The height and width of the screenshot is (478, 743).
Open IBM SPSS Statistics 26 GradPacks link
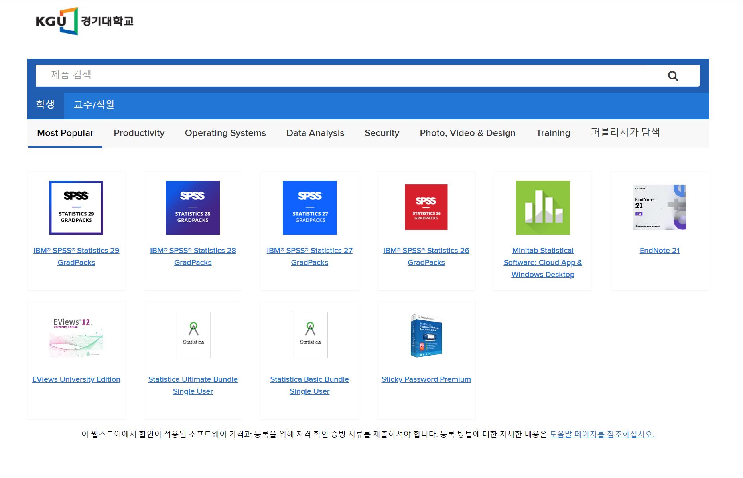pos(426,256)
